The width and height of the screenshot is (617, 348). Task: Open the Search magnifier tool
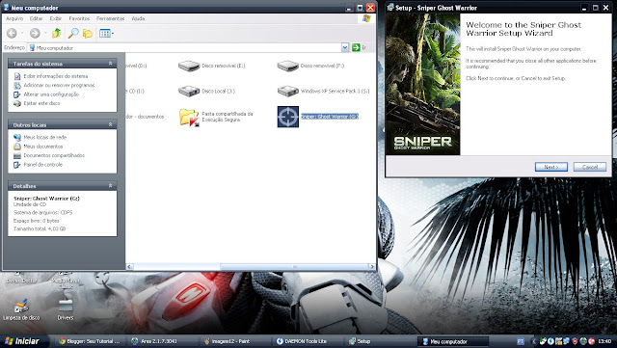[x=73, y=34]
